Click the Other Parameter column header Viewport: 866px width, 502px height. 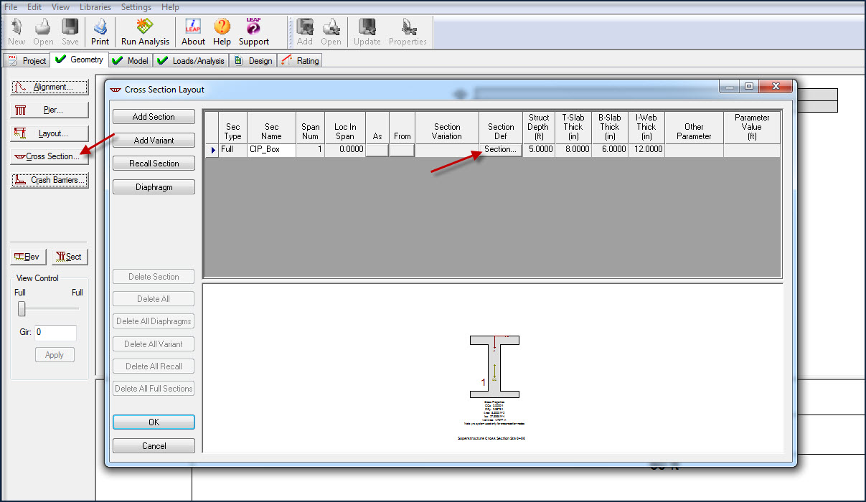point(694,128)
